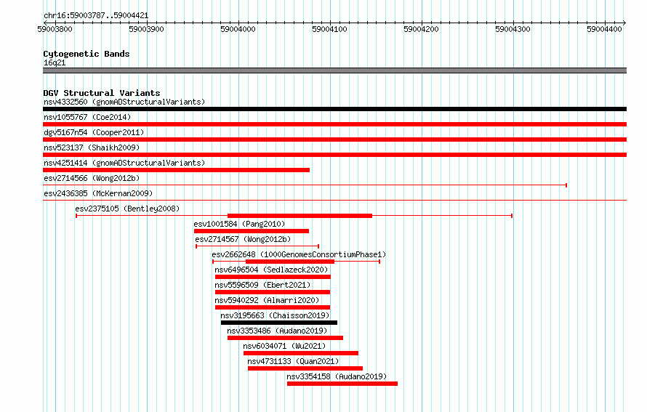
Task: Open nsv4251414 gnomADStructuralVariants label
Action: pos(124,163)
